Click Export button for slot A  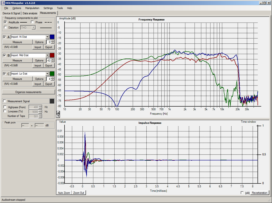[x=49, y=47]
